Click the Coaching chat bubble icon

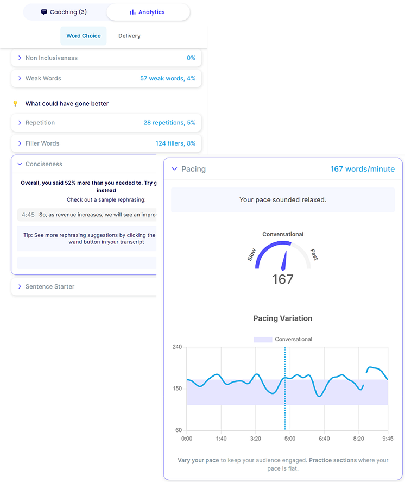click(44, 12)
